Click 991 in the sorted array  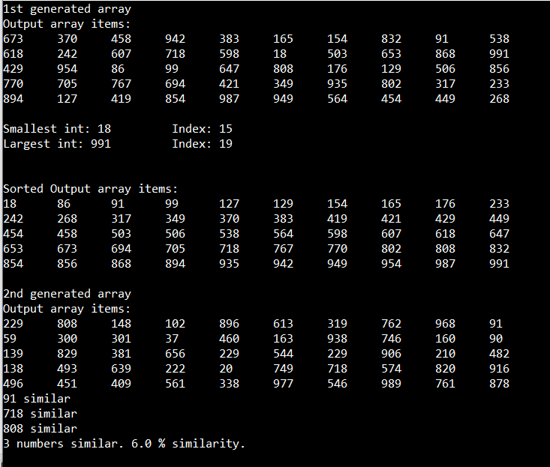pos(499,264)
